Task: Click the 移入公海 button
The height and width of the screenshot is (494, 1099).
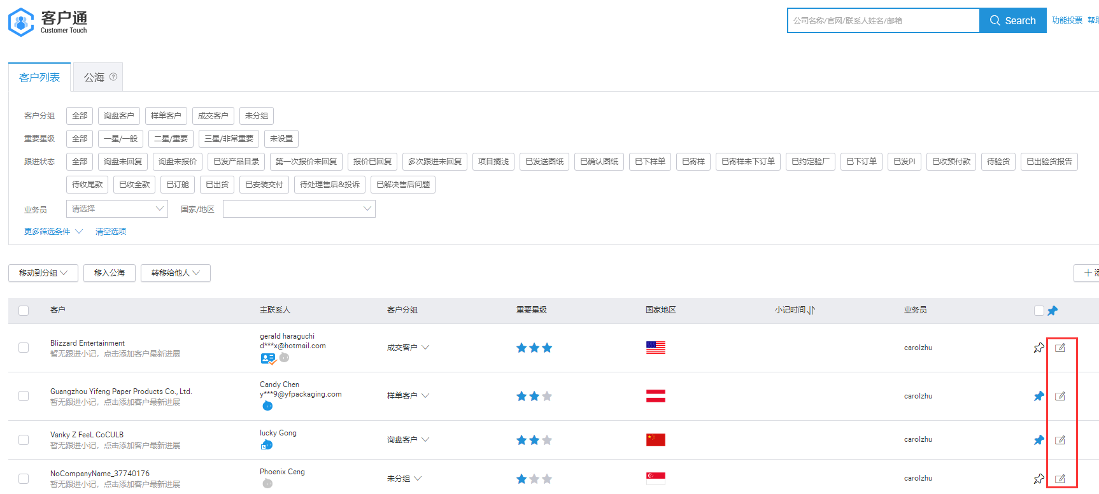Action: click(x=110, y=273)
